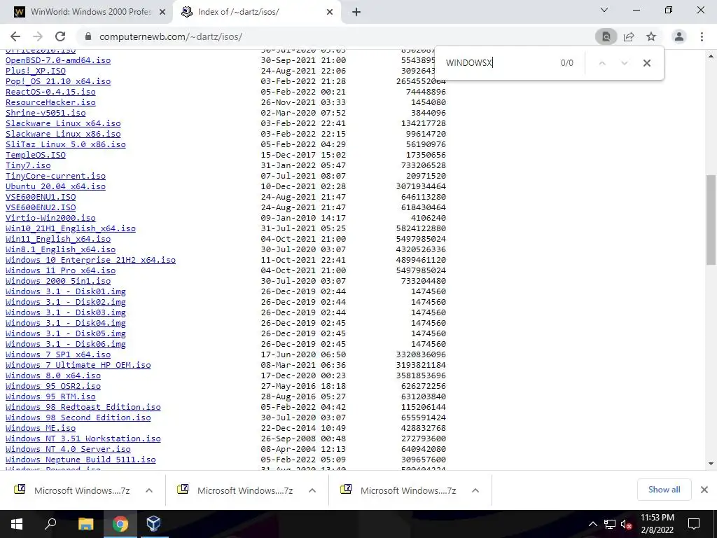The image size is (717, 538).
Task: Open the Windows Start menu
Action: point(17,524)
